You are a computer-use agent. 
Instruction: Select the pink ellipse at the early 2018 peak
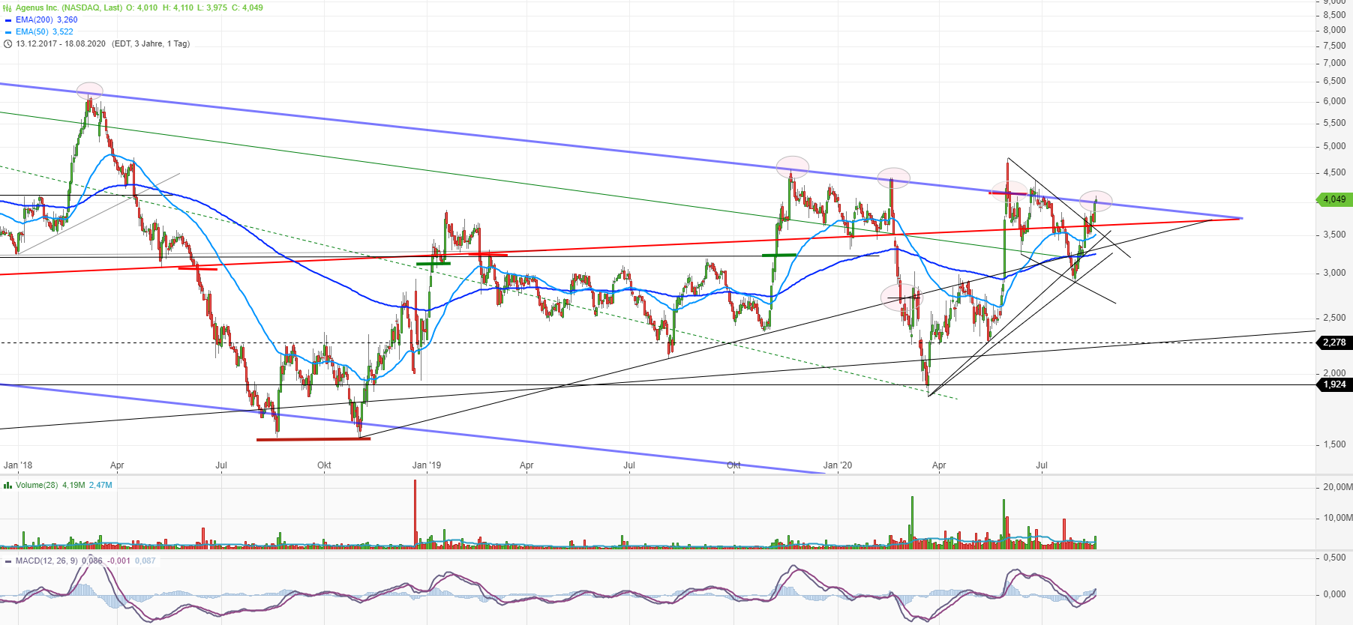click(x=89, y=91)
